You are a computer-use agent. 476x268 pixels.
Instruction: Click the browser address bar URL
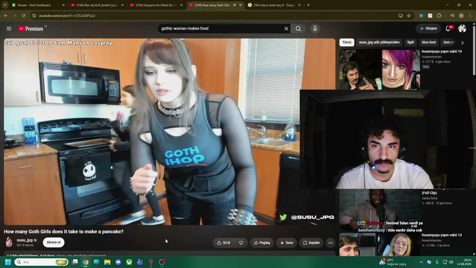[67, 16]
